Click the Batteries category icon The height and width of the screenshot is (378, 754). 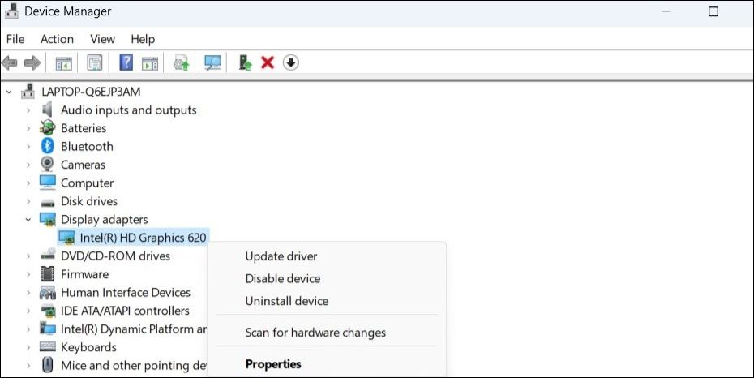(48, 128)
